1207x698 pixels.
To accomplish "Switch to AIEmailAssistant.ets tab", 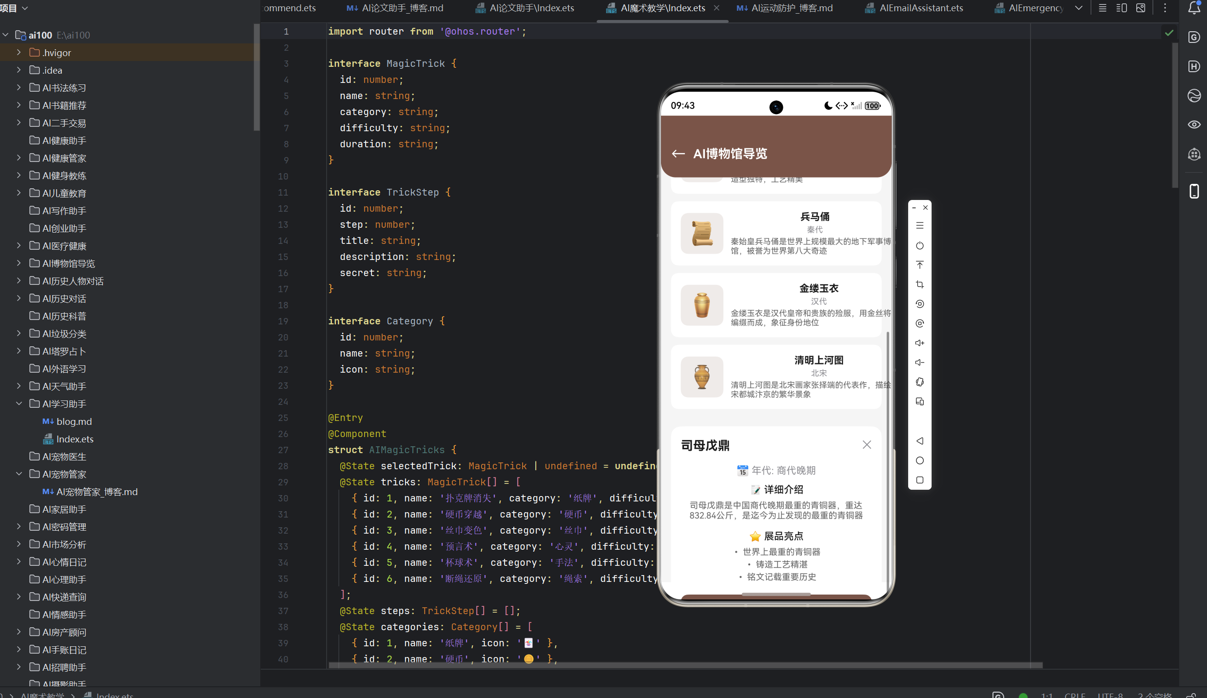I will [x=914, y=8].
